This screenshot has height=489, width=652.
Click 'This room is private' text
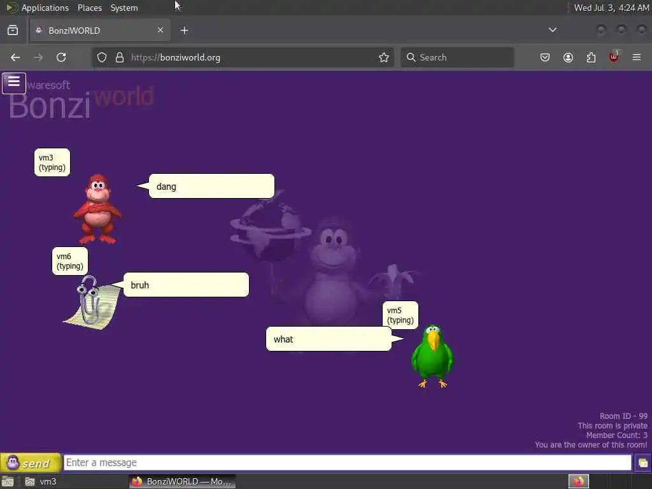pos(613,426)
